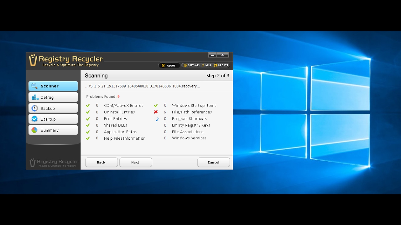Click green checkmark beside Application Paths

(x=88, y=132)
